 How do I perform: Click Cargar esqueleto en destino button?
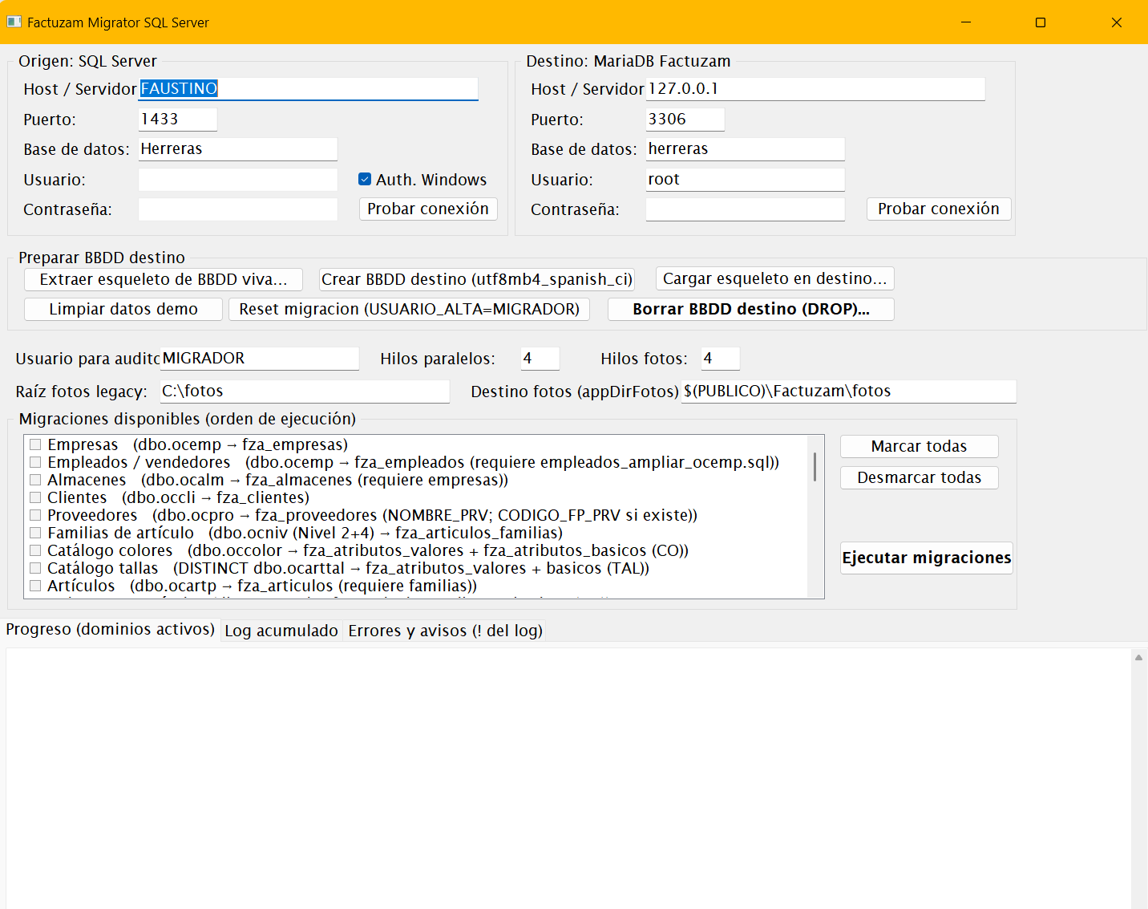(775, 278)
